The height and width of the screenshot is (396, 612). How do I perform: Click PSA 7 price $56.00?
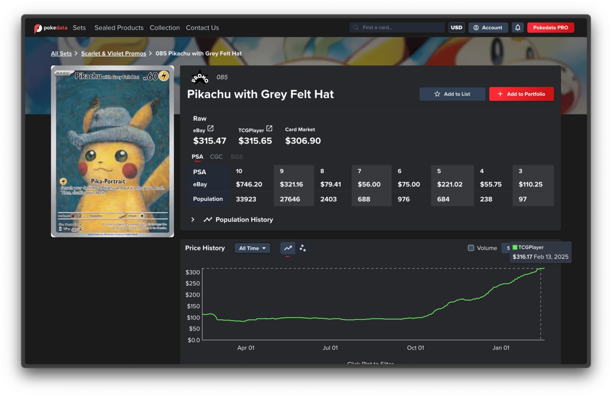369,184
